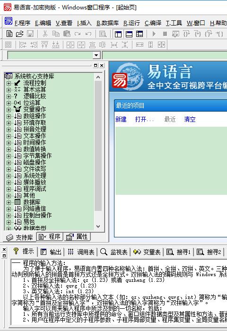Open the R.运行 menu
Screen dimensions: 227x331
[131, 23]
